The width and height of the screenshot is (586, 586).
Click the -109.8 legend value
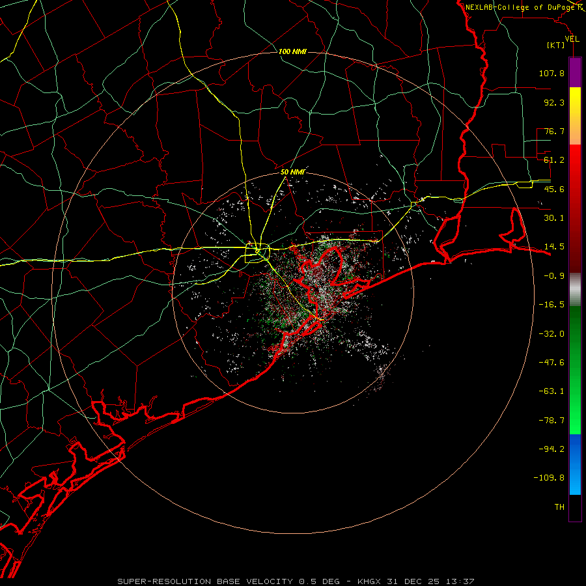tap(549, 478)
